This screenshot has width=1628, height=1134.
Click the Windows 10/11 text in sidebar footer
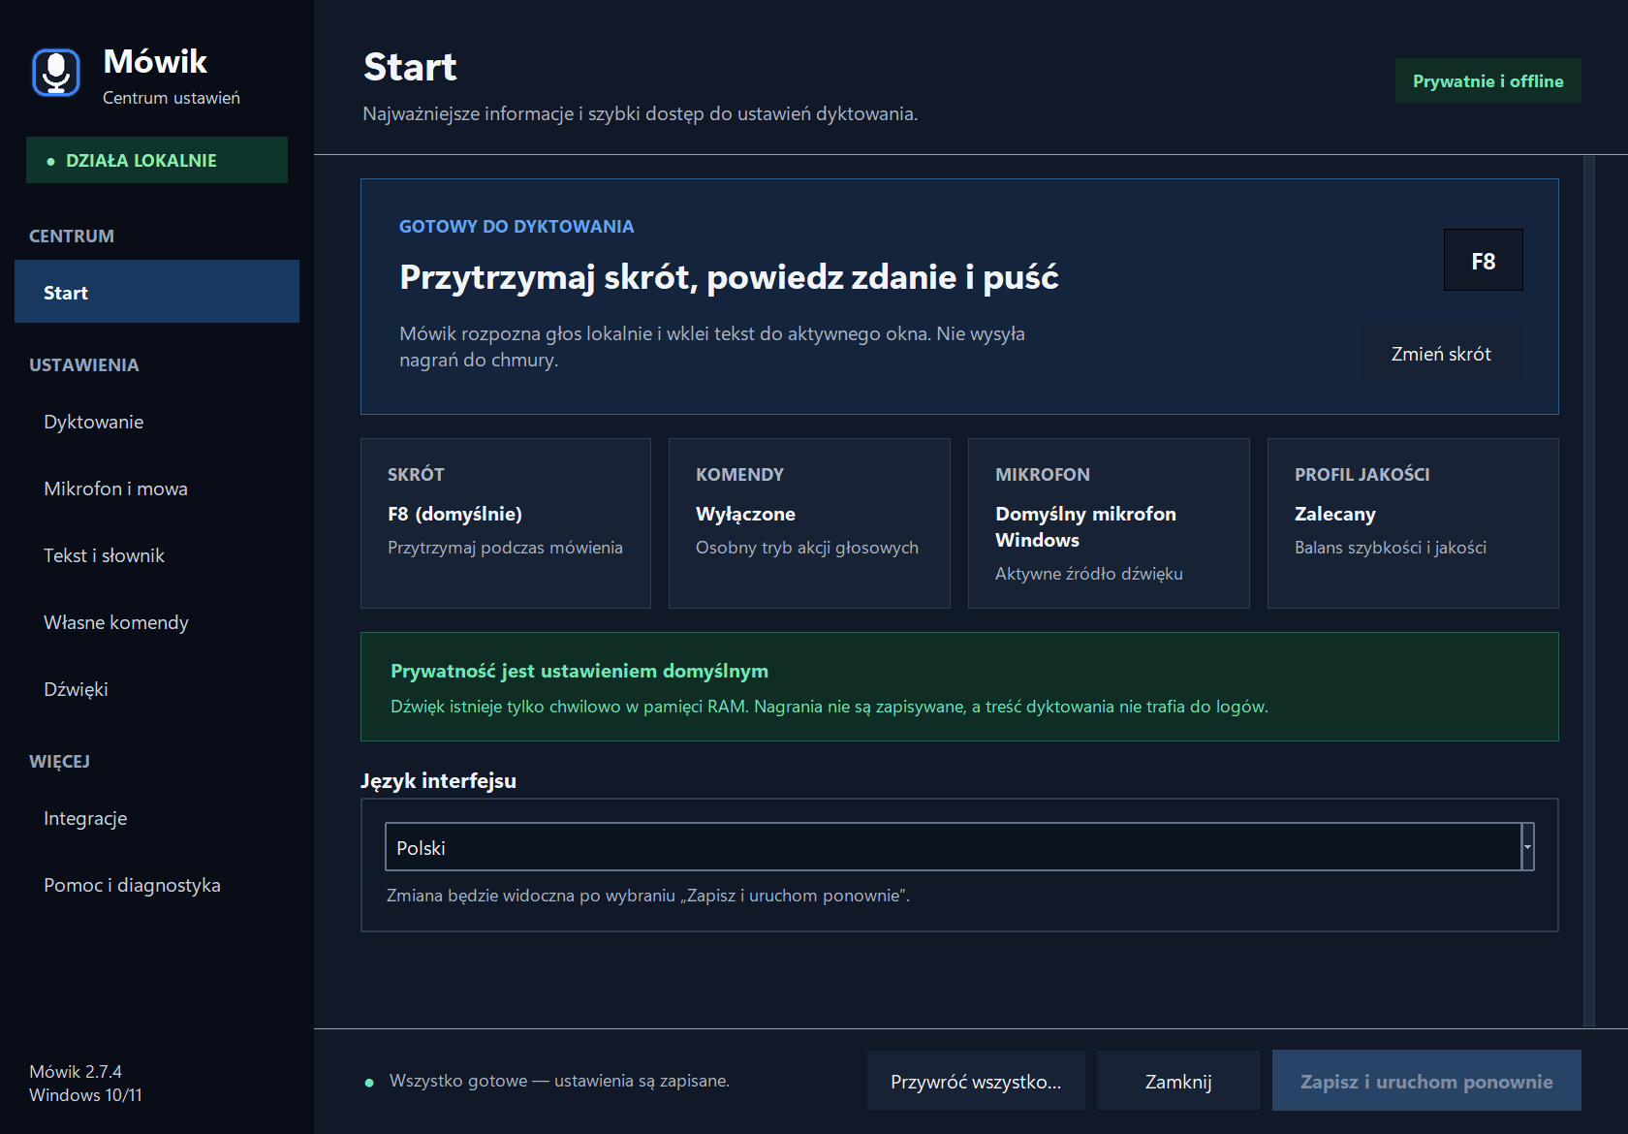85,1094
